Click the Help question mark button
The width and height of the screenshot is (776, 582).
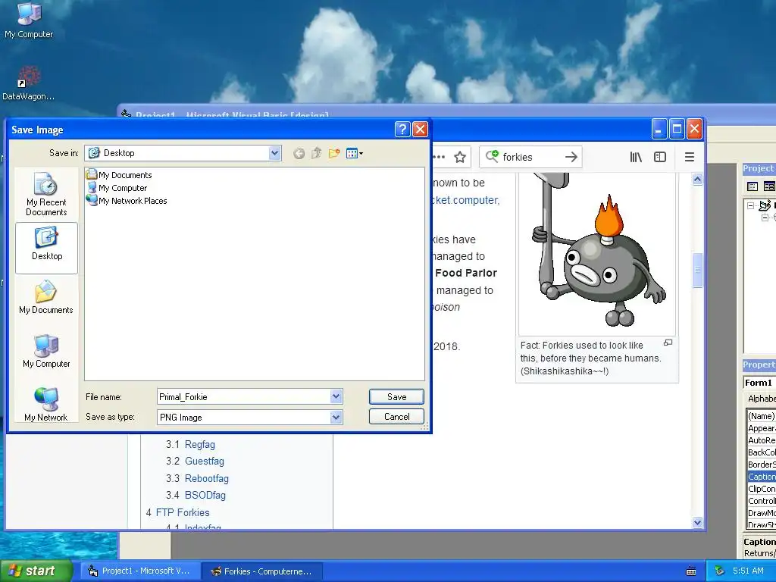[x=402, y=130]
